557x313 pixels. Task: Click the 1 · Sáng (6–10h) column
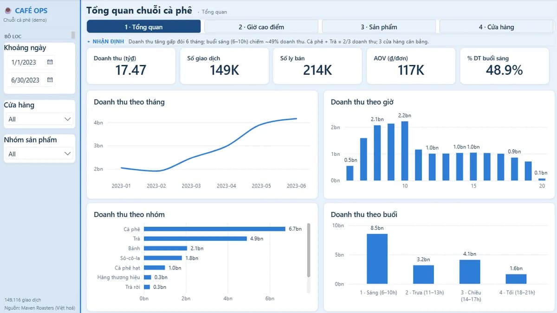pos(377,259)
